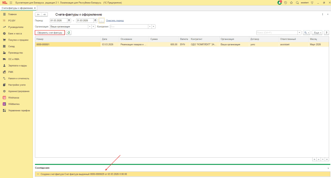Open the main hamburger menu icon
The width and height of the screenshot is (331, 178).
(x=11, y=3)
